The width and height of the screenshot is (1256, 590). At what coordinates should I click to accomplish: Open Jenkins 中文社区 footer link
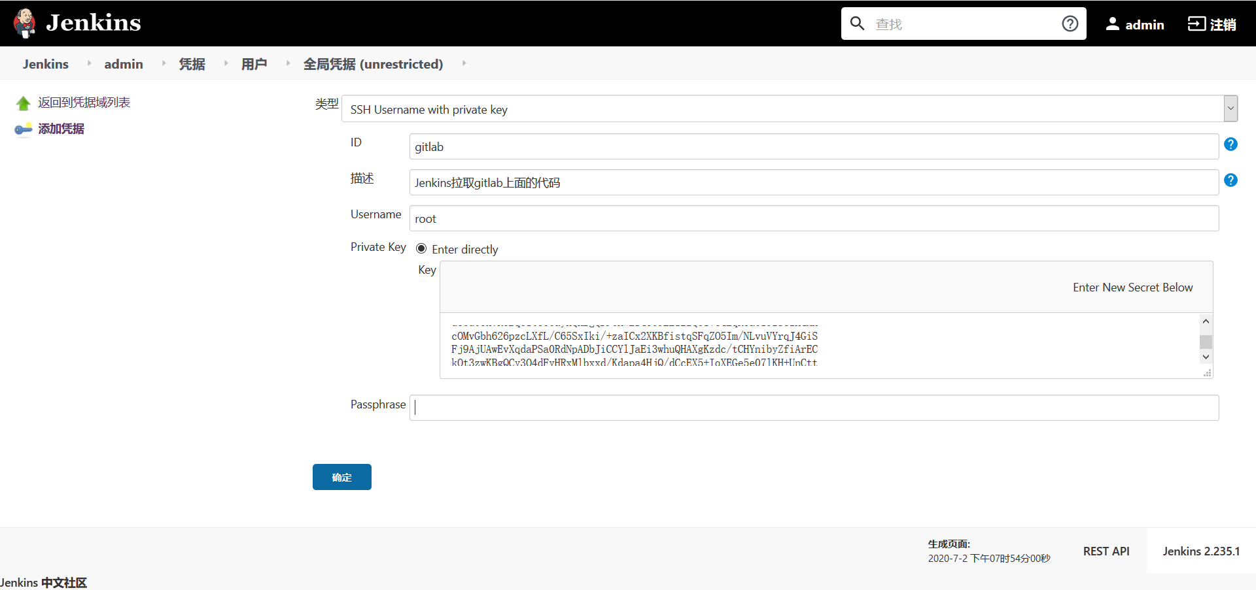[43, 582]
